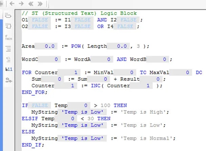
Task: Select the second block-call icon in the sidebar
Action: pyautogui.click(x=8, y=26)
